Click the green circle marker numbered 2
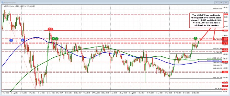 [57, 39]
